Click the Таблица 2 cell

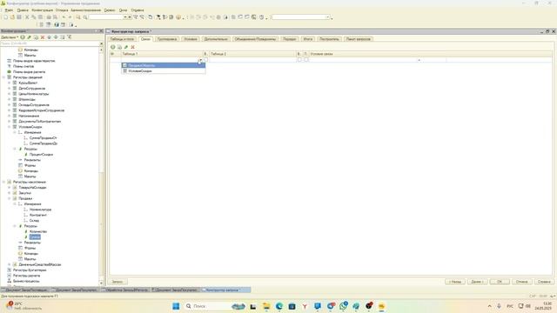click(x=252, y=60)
